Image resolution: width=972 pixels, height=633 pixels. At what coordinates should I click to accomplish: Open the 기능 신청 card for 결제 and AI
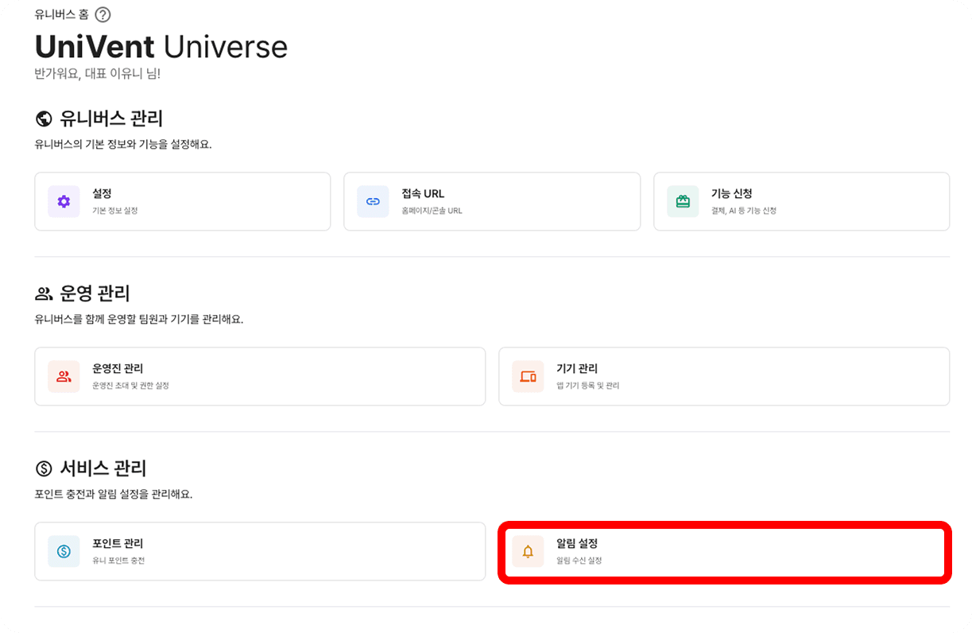[x=800, y=201]
